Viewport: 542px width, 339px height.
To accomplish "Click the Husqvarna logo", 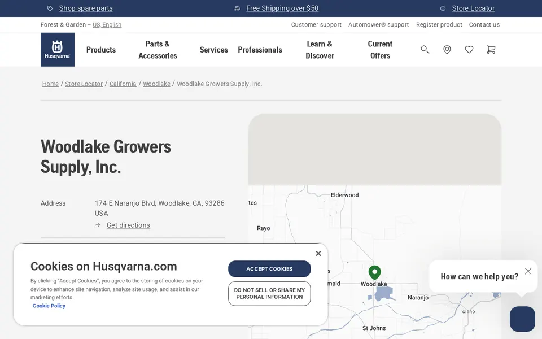I will [x=58, y=50].
